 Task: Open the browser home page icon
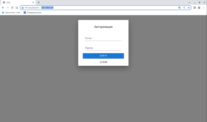click(x=17, y=8)
